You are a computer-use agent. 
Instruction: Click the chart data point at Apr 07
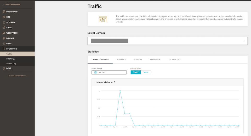[125, 114]
